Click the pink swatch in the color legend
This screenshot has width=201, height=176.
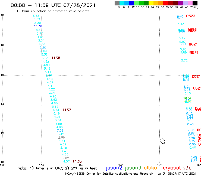(x=190, y=3)
